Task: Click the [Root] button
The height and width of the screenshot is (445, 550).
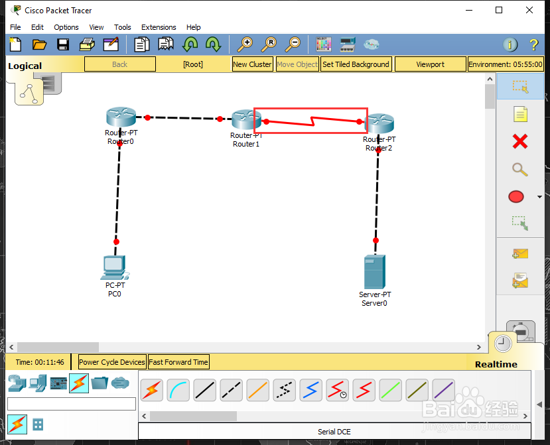Action: click(x=193, y=64)
